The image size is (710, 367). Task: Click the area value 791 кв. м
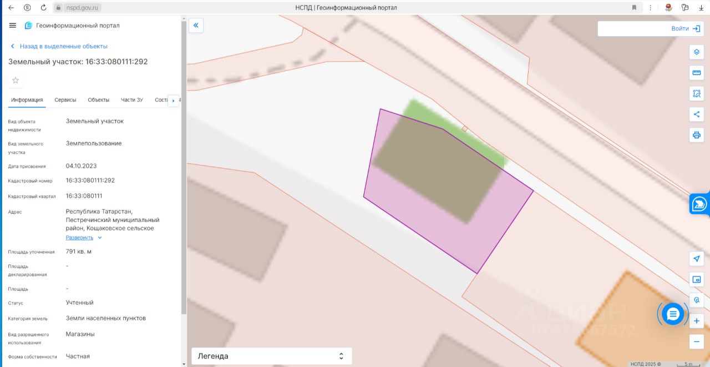(x=79, y=252)
